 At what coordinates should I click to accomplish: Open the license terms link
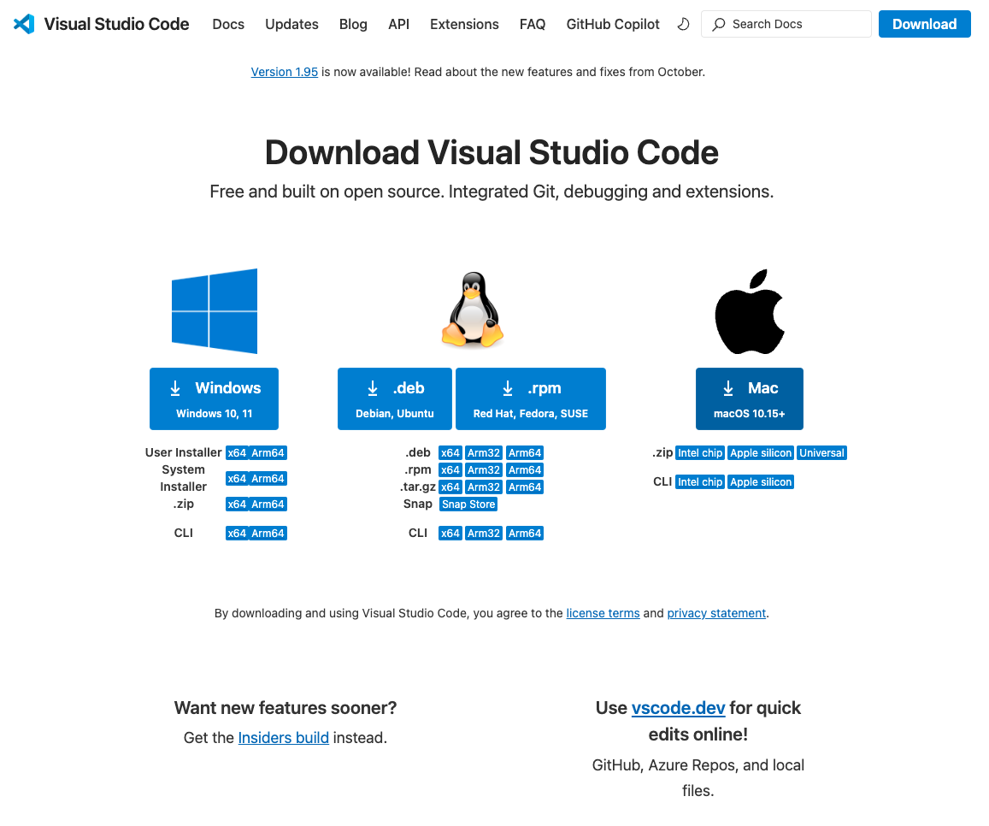coord(603,613)
